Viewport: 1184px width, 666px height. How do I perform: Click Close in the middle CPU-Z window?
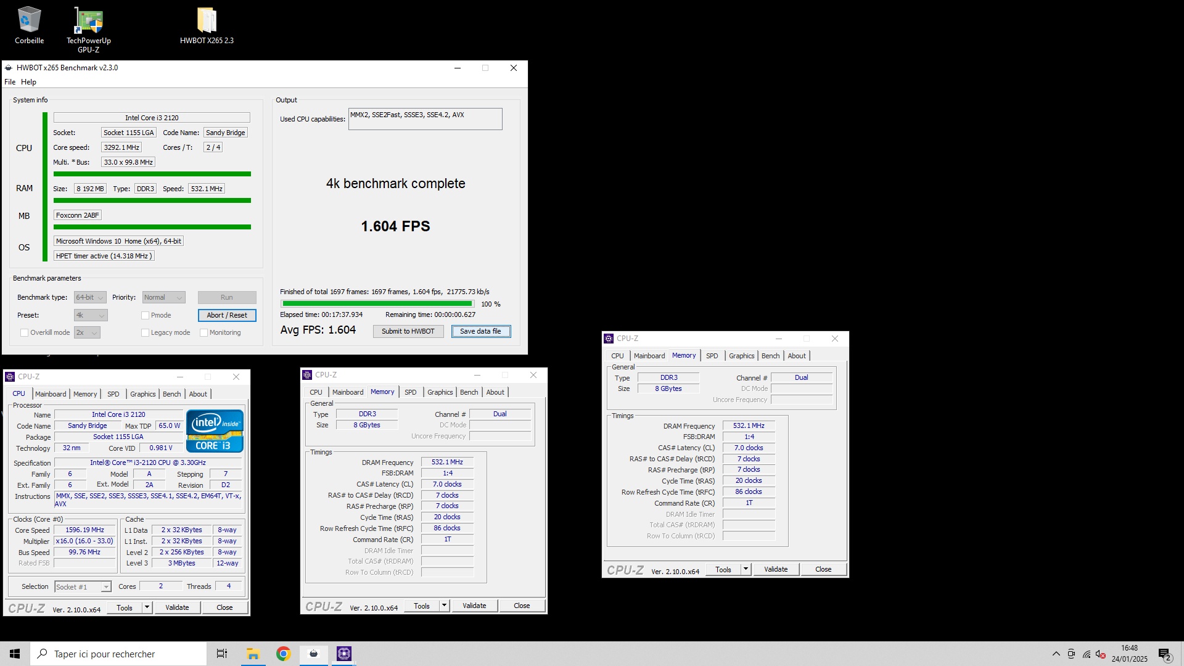coord(522,606)
